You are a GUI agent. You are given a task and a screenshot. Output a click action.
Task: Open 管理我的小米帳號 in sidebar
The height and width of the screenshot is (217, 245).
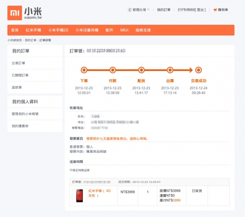click(x=35, y=114)
